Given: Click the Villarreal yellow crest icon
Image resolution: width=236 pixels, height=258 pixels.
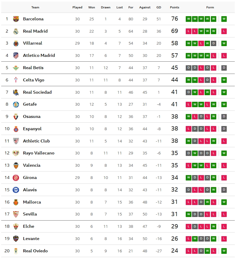Looking at the screenshot, I should 16,43.
